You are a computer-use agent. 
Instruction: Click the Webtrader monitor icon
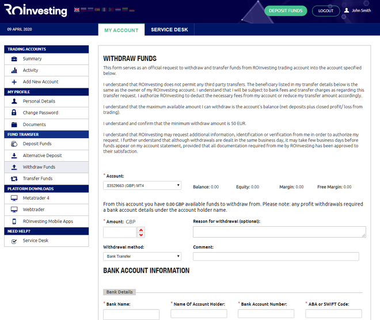point(14,209)
